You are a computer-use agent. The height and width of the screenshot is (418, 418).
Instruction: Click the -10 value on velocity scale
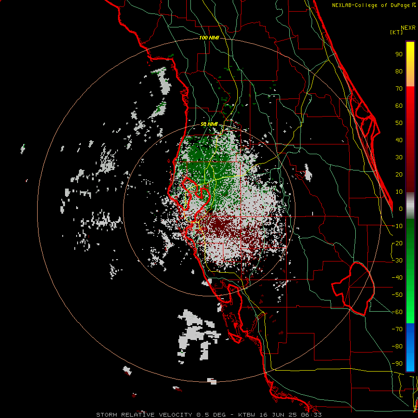397,226
